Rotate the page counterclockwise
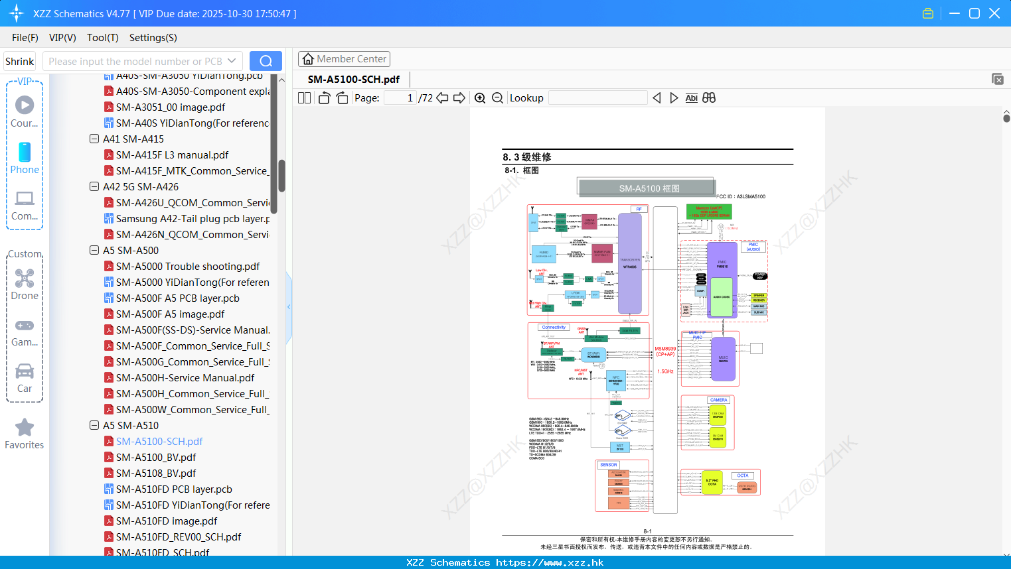Screen dimensions: 1011x569 pos(324,97)
